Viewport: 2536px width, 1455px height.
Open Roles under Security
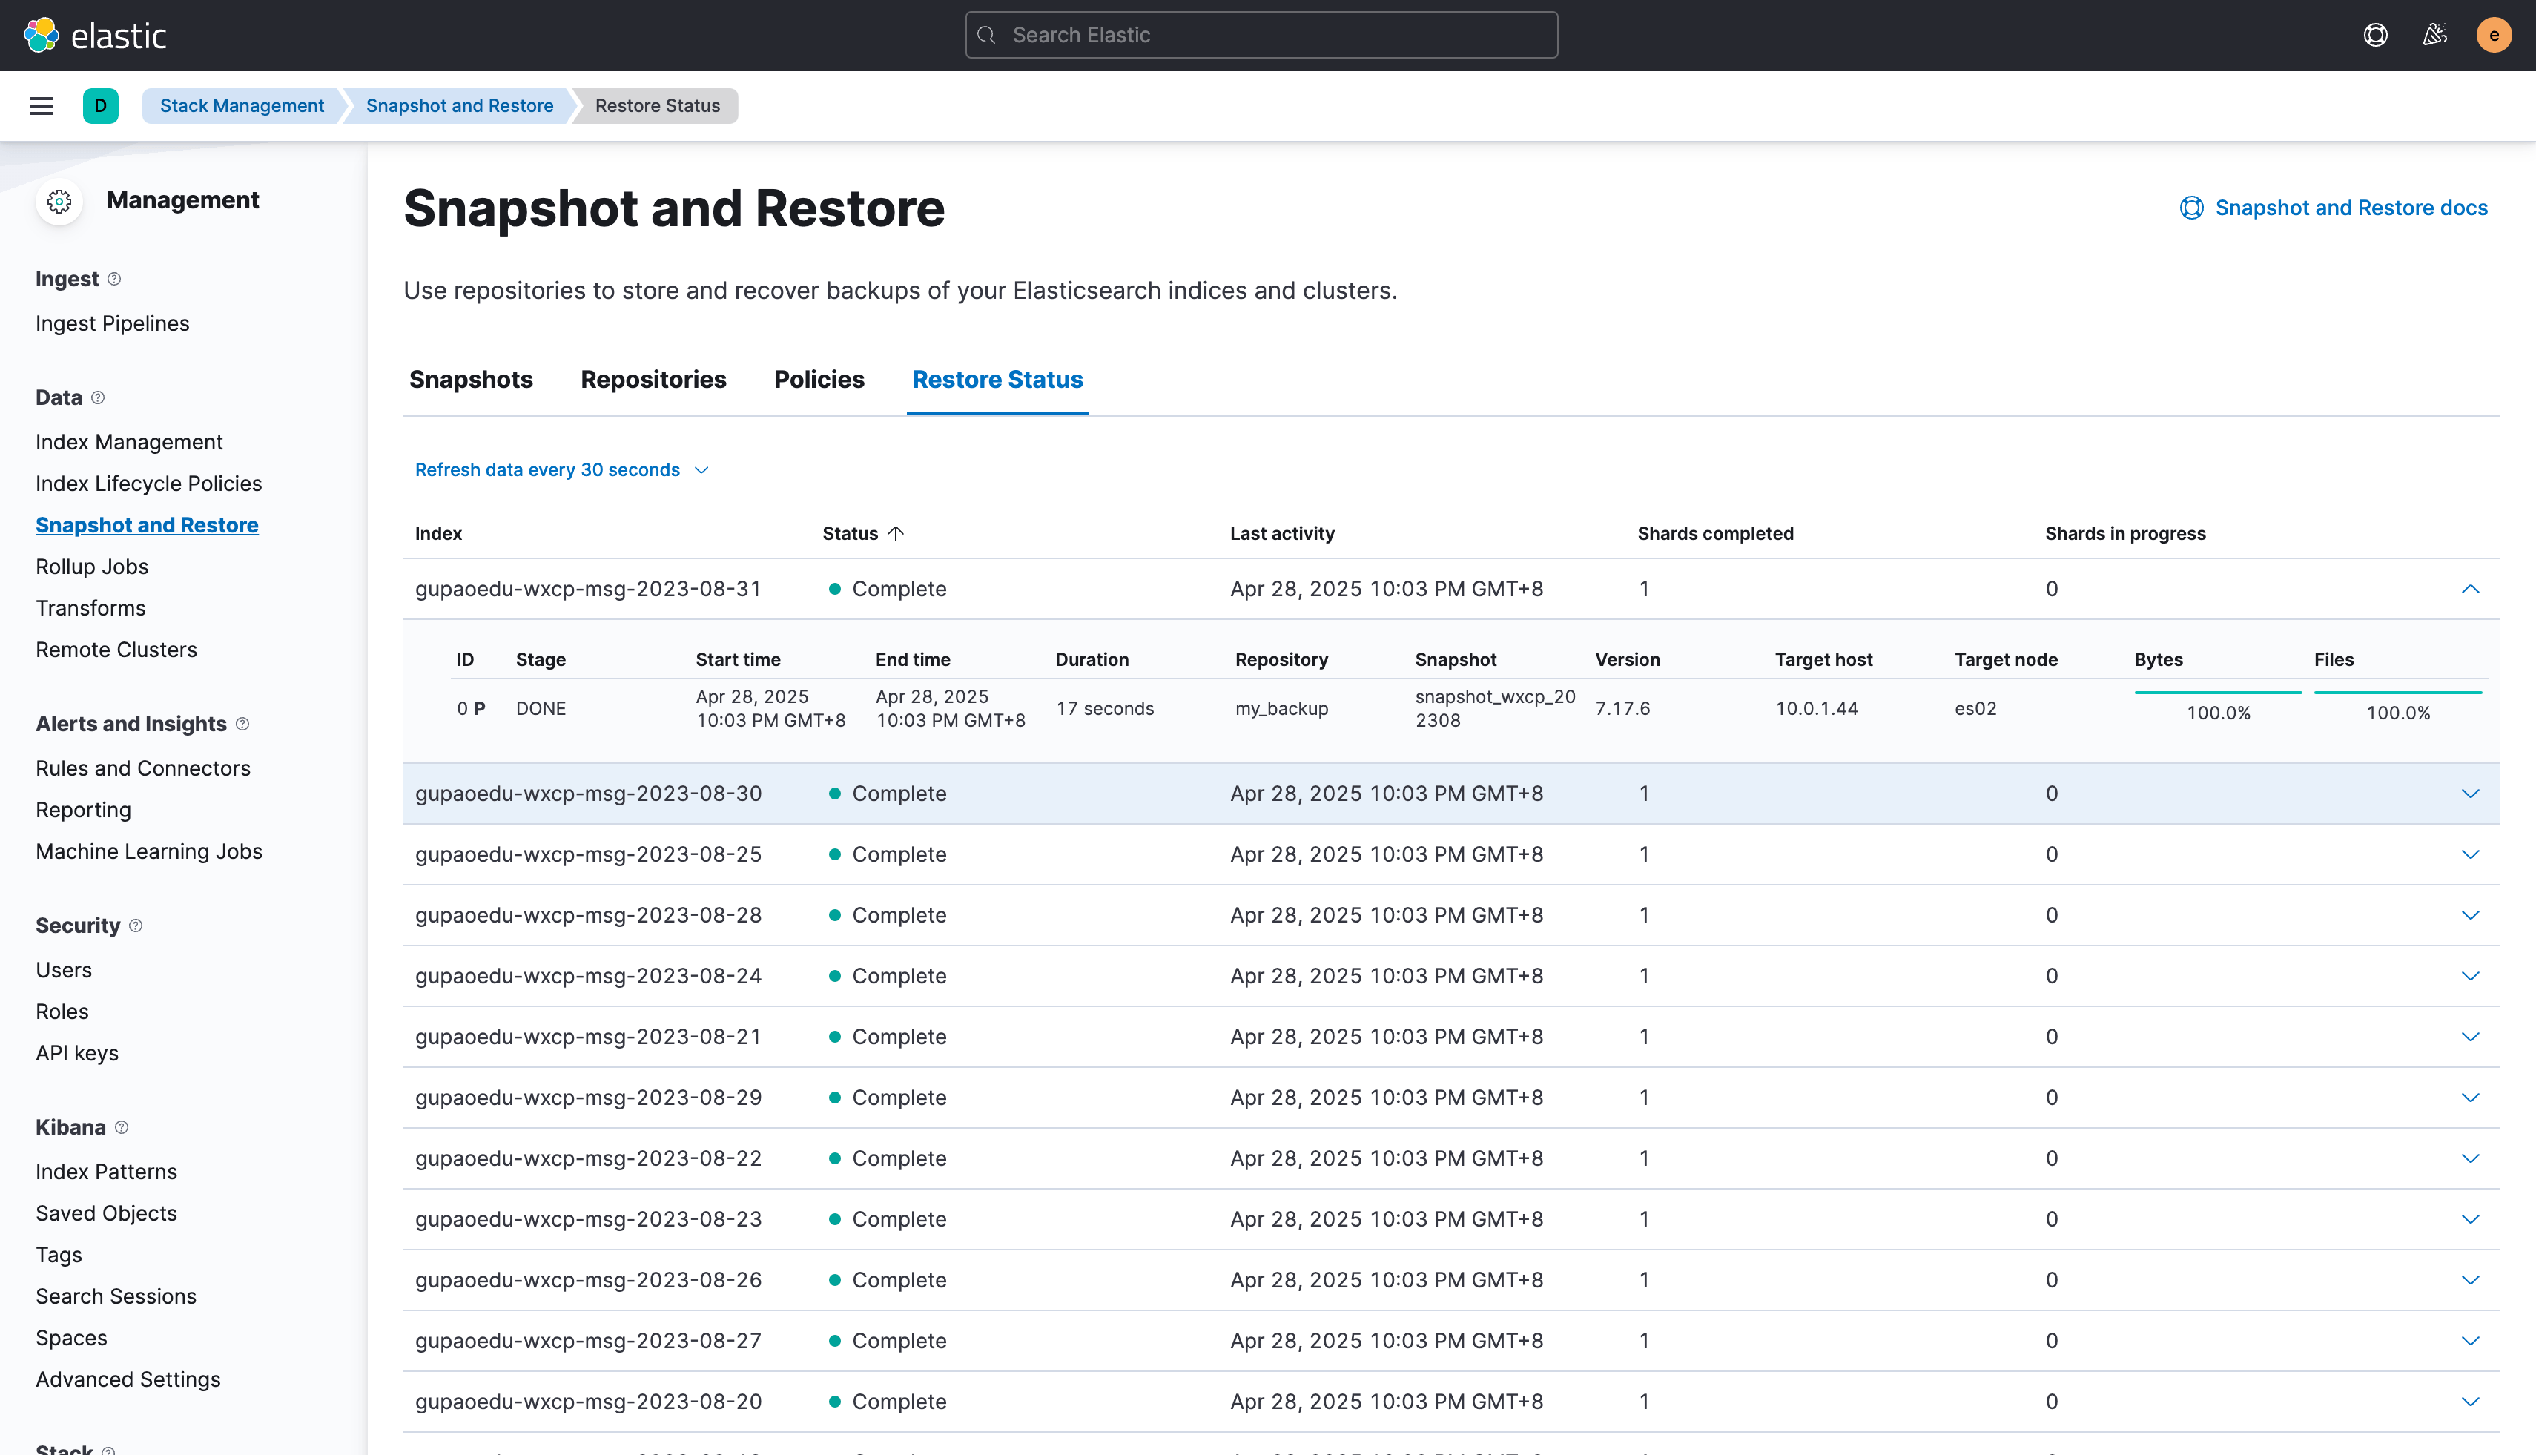[x=62, y=1012]
